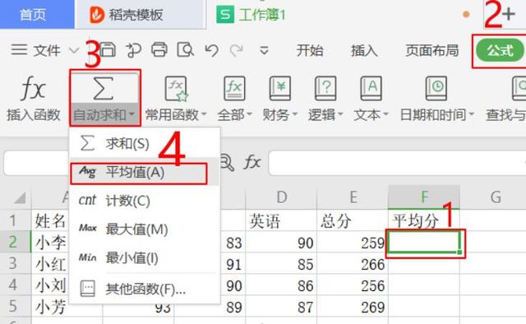Open the 日期和时间 clock book icon
Screen dimensions: 526x324
point(436,89)
